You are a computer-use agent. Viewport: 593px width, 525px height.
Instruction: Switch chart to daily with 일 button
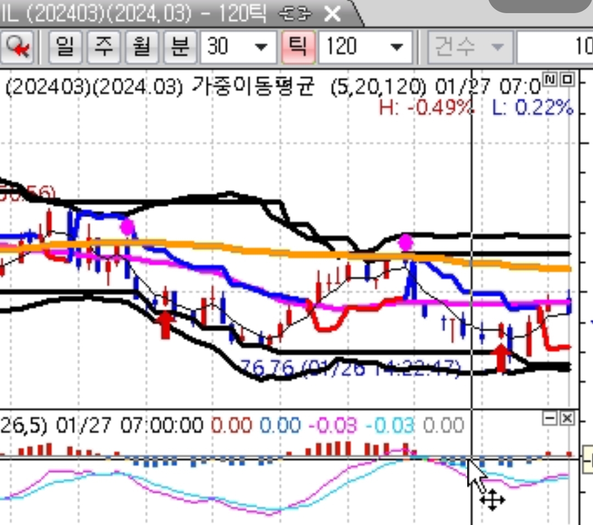pos(65,48)
